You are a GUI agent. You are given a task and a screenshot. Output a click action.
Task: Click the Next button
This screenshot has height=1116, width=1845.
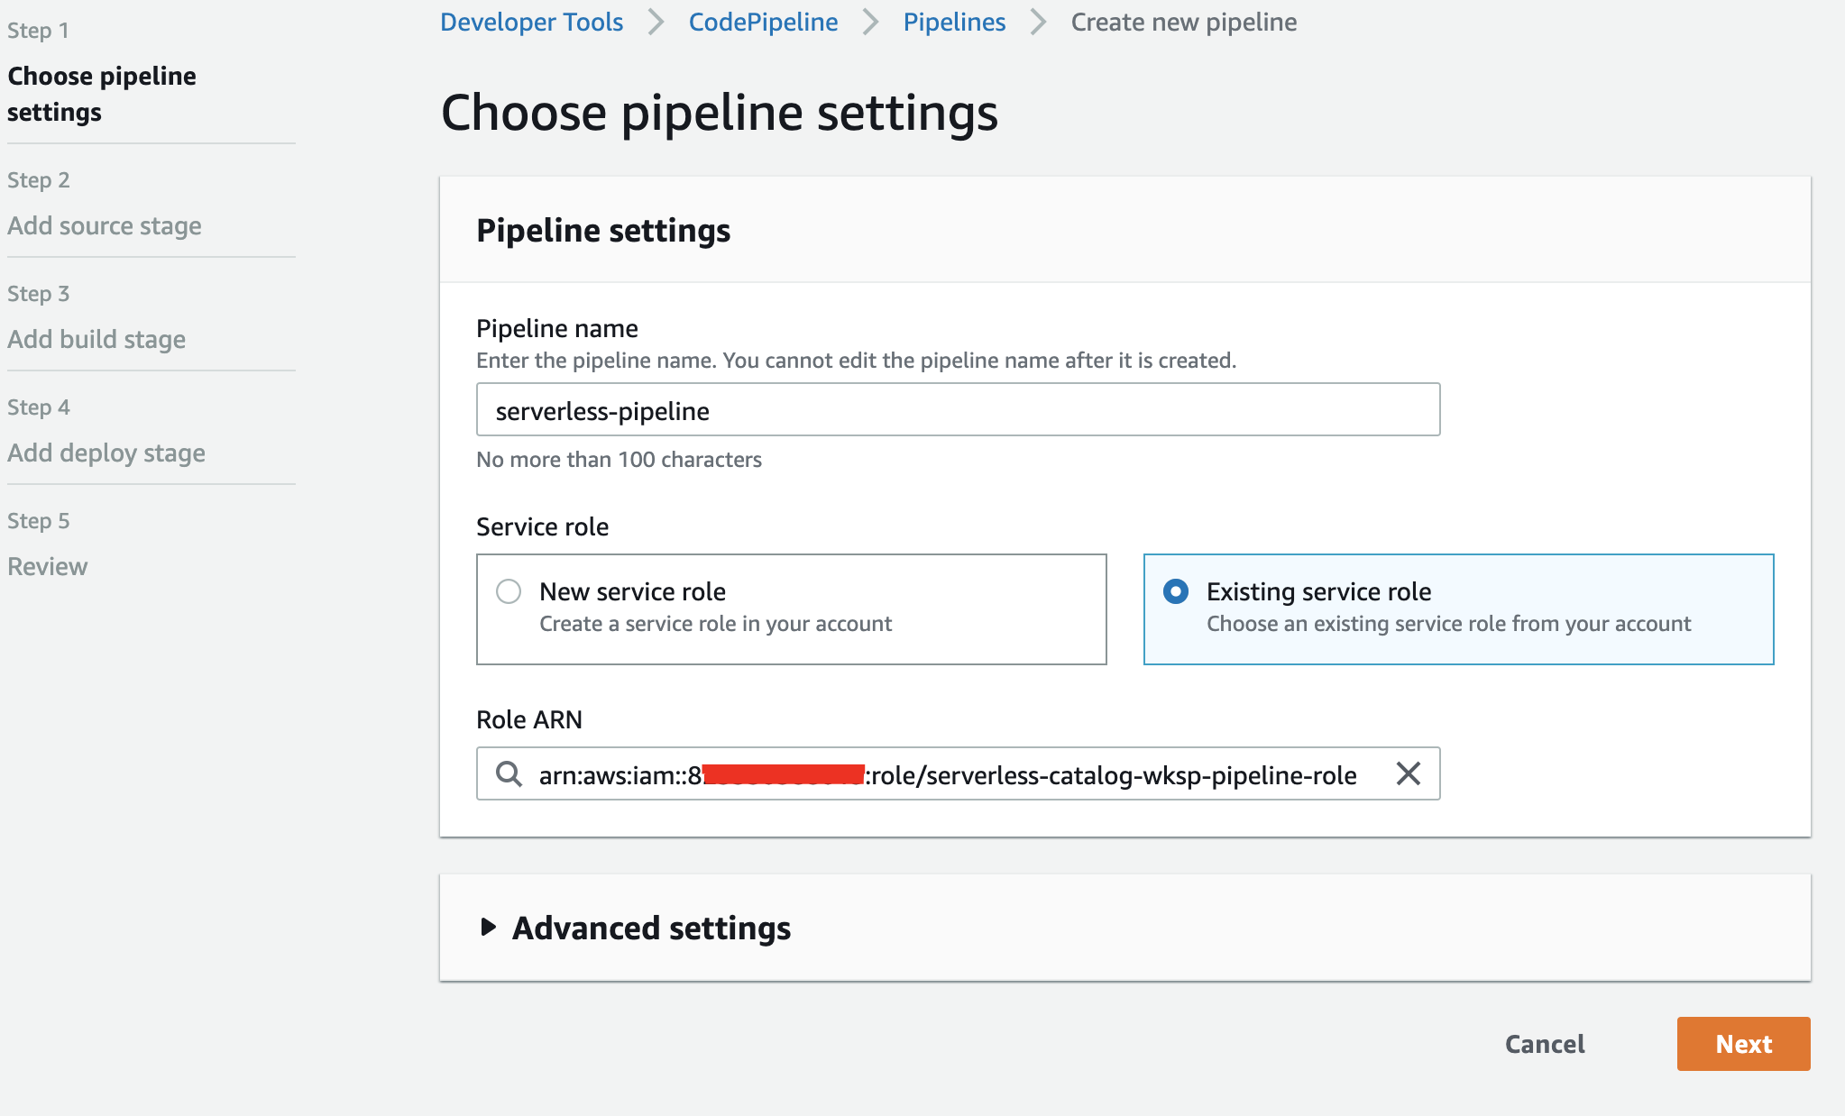pyautogui.click(x=1743, y=1044)
